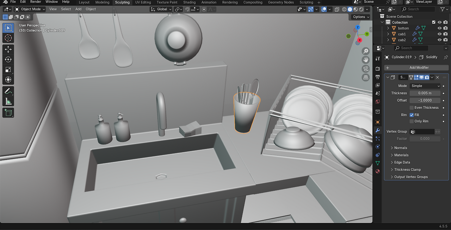Screen dimensions: 451x230
Task: Hide the cab1 object in viewport
Action: 439,34
